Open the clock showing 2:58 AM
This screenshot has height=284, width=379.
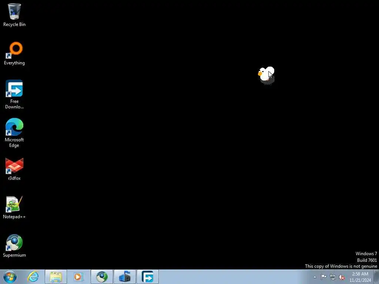point(360,277)
